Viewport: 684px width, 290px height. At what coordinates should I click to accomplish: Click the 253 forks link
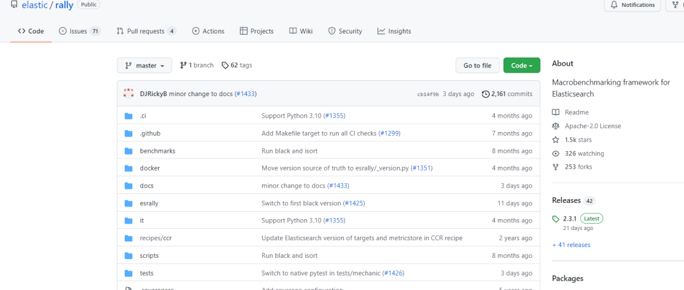(578, 167)
